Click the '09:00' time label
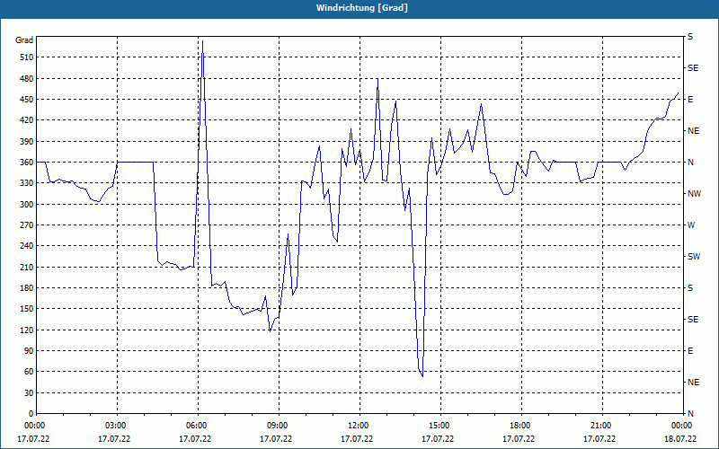The width and height of the screenshot is (719, 449). pos(277,426)
